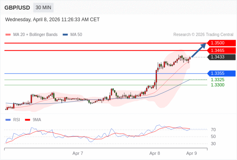Select the 1.3355 pivot price tag

221,74
